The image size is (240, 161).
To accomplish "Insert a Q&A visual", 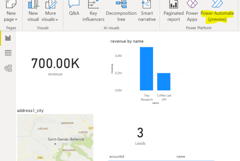I will (74, 8).
